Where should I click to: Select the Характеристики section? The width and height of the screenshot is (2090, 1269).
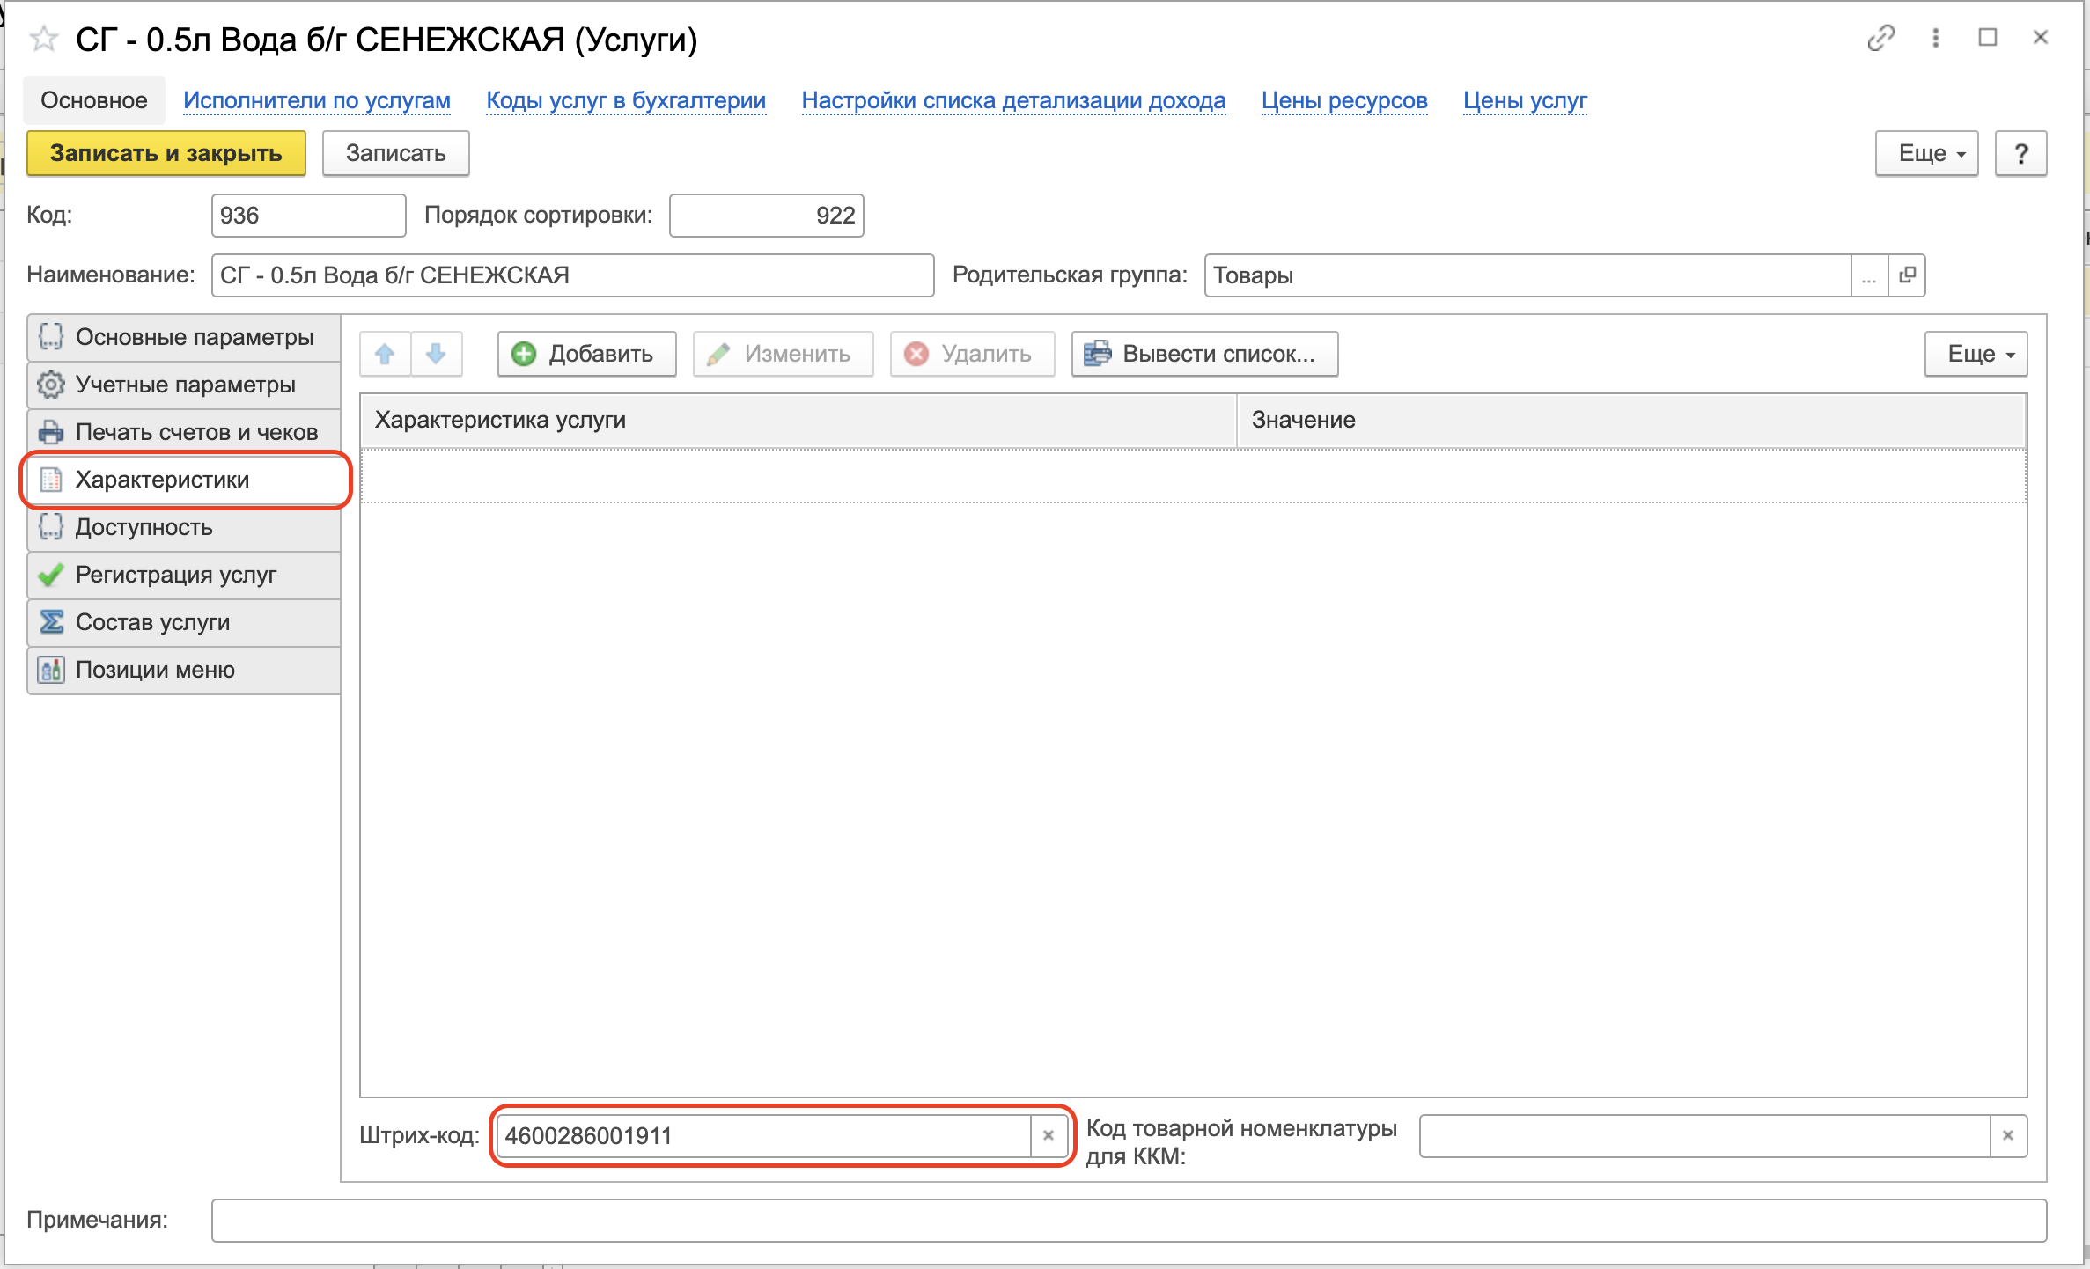[184, 480]
